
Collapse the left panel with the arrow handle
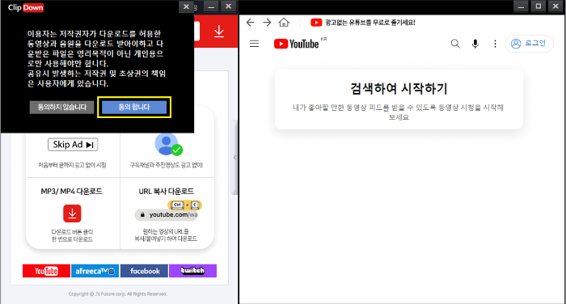click(234, 158)
